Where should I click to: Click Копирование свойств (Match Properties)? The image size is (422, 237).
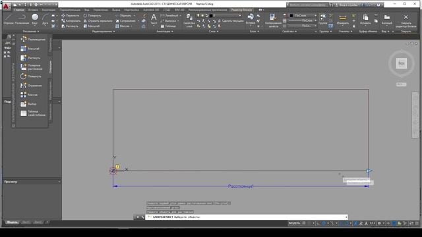click(x=273, y=20)
